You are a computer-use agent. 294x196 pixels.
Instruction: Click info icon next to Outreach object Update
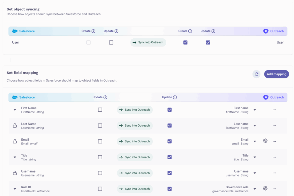(213, 31)
